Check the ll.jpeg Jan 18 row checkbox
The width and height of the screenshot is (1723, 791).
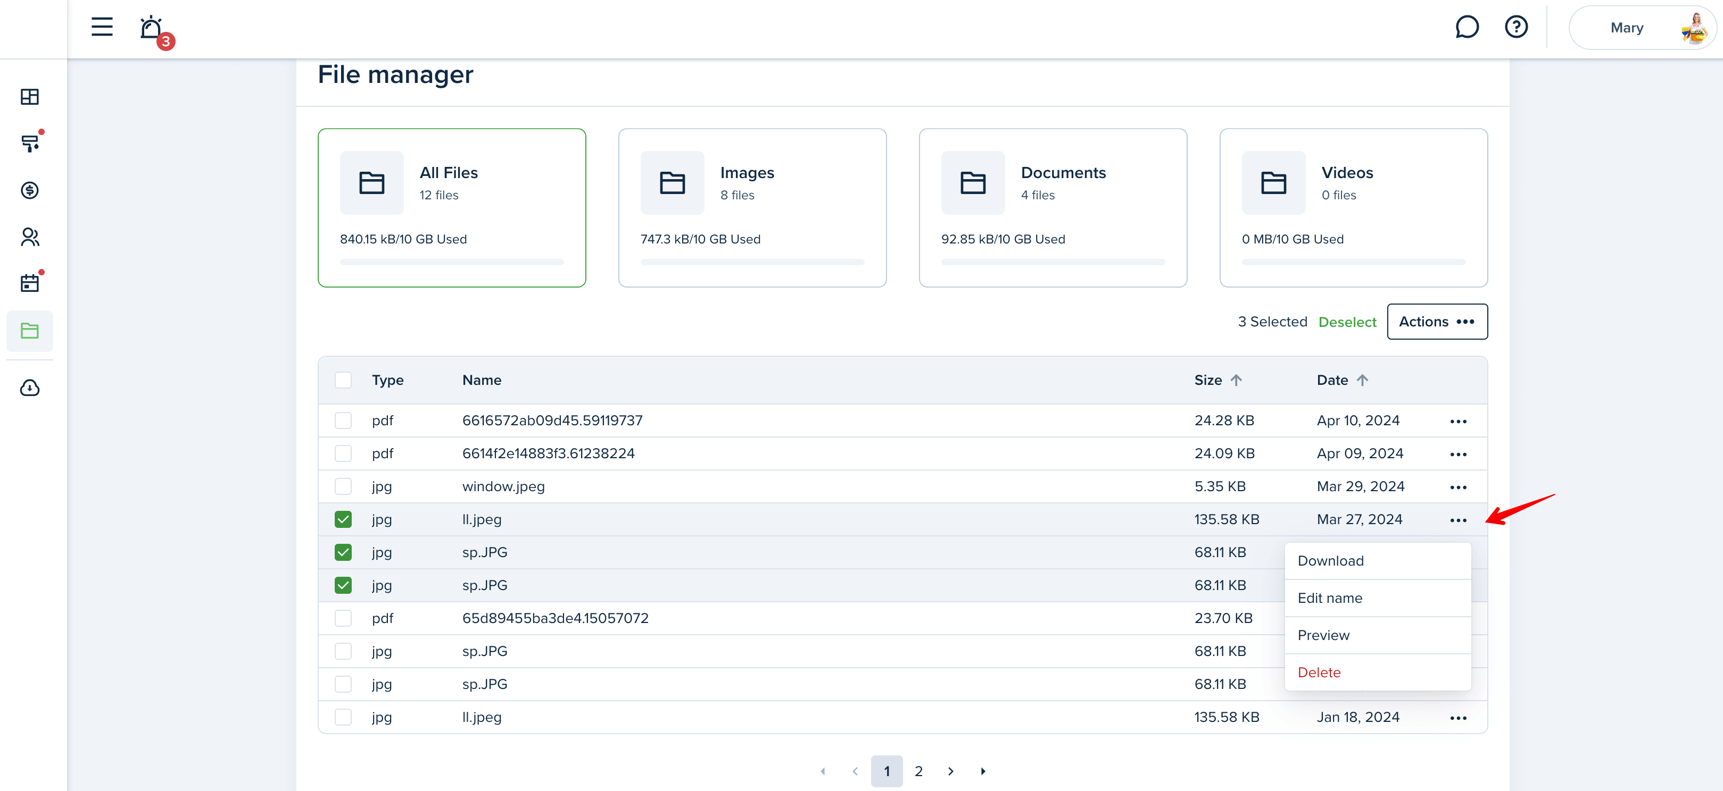[343, 717]
